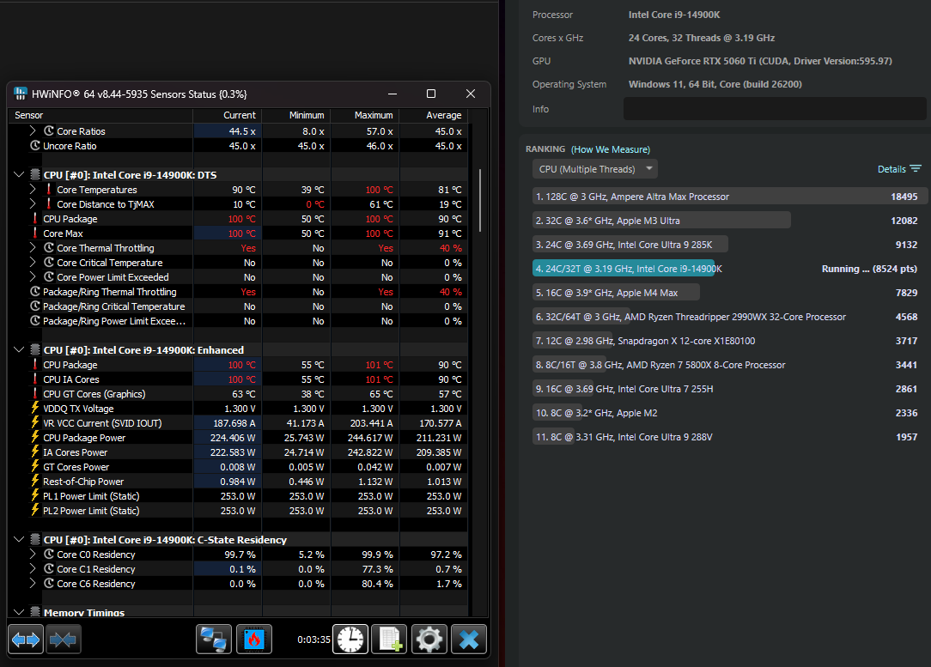Expand Core Distance to TjMAX row
The image size is (931, 667).
[33, 203]
